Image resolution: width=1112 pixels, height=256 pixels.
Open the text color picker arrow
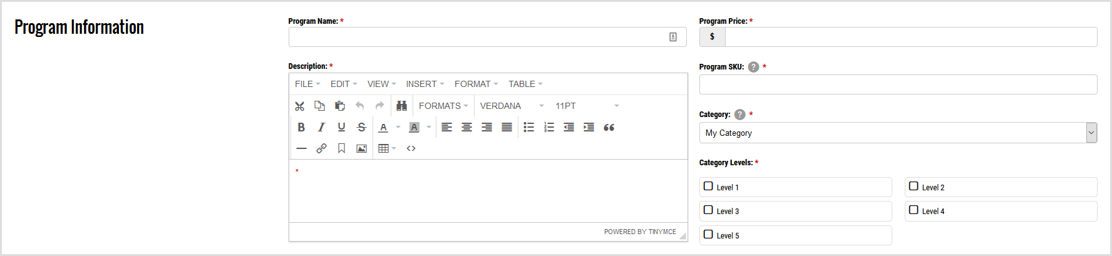coord(398,127)
